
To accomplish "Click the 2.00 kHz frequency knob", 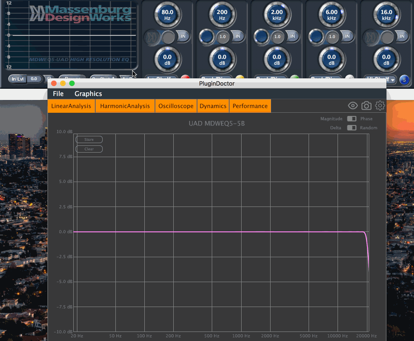I will click(277, 15).
